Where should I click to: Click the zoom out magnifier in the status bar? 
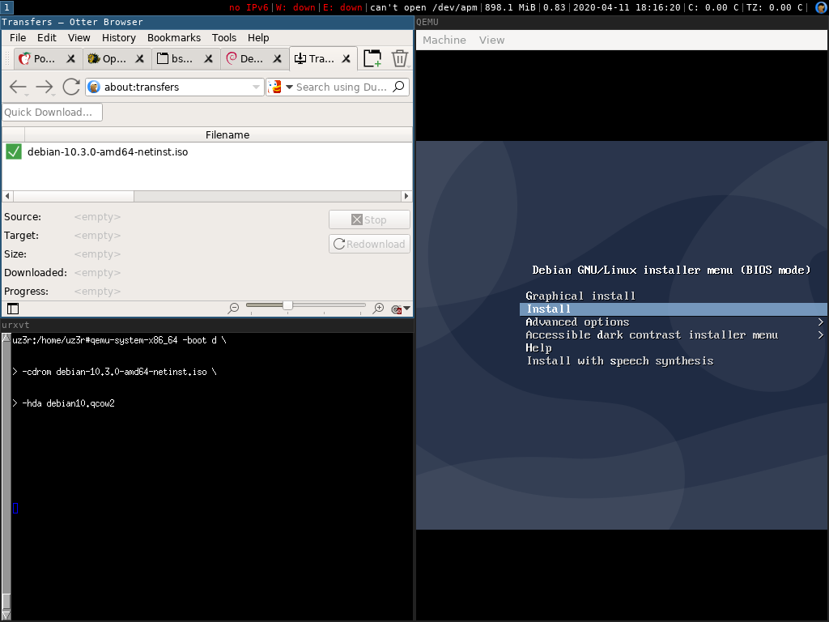233,309
